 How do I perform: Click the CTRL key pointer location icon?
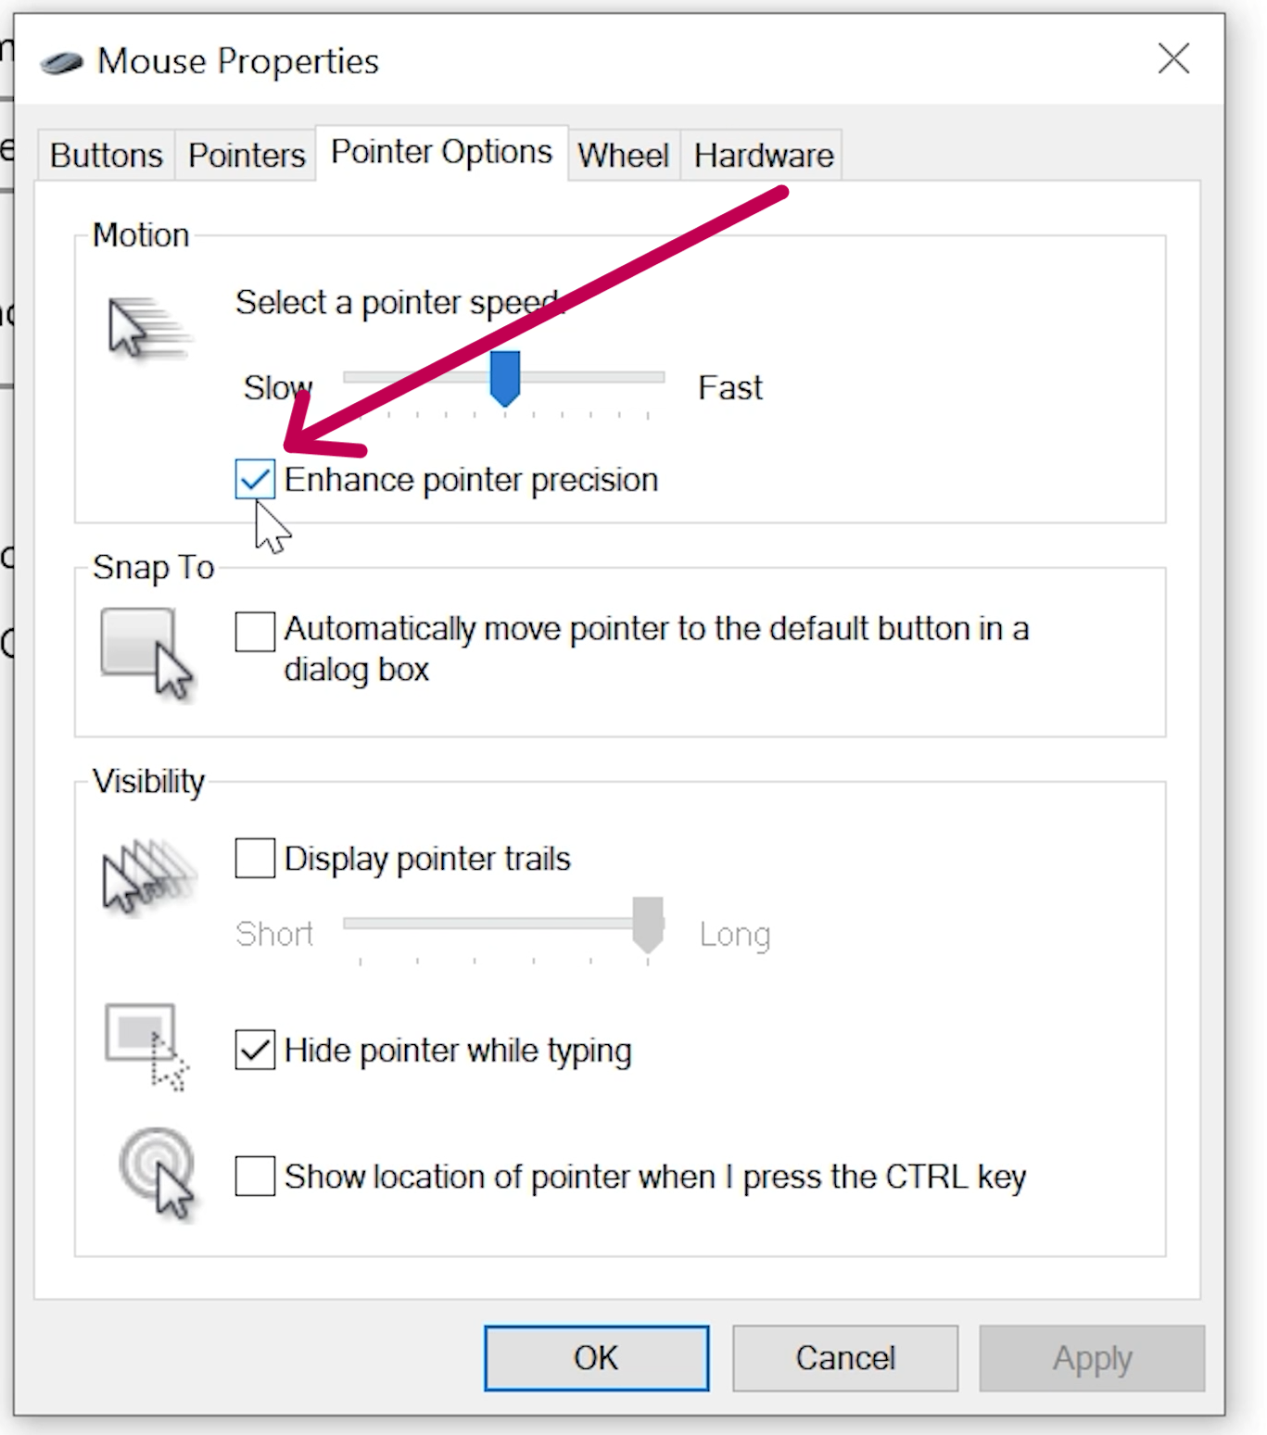pos(157,1171)
